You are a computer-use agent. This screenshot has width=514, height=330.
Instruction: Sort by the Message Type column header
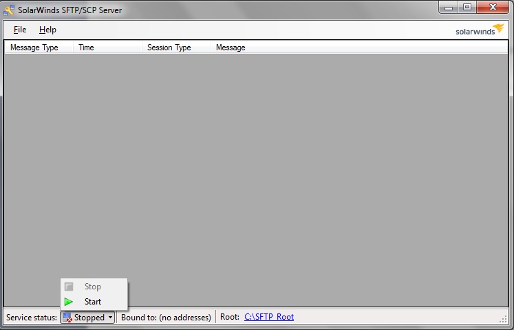(x=34, y=48)
